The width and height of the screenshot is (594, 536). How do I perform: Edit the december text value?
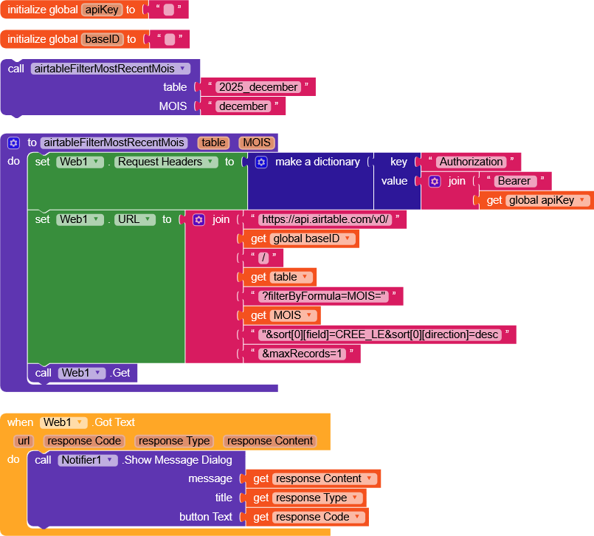(244, 106)
